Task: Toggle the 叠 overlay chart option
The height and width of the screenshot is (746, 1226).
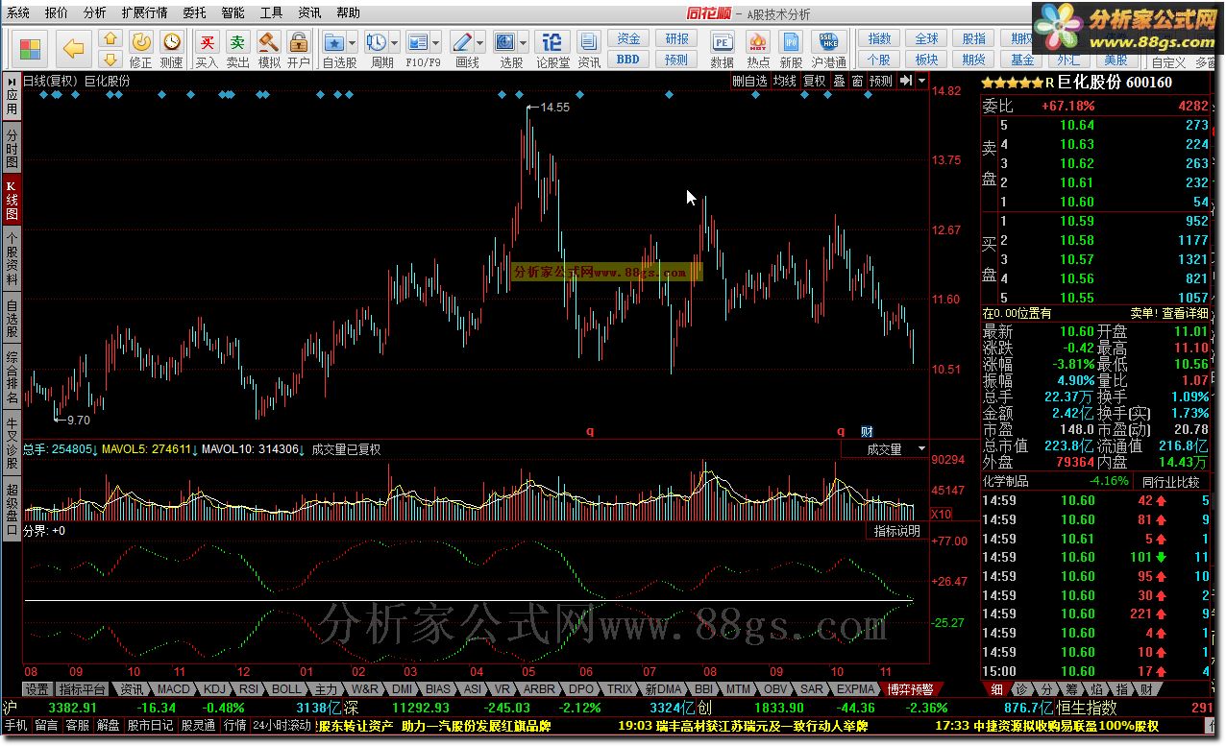Action: pyautogui.click(x=839, y=82)
